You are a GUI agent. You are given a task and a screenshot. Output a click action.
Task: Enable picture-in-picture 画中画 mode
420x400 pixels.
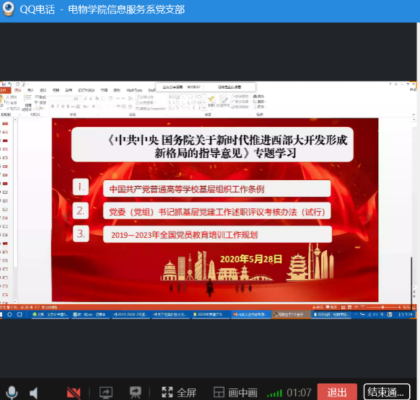[x=235, y=393]
